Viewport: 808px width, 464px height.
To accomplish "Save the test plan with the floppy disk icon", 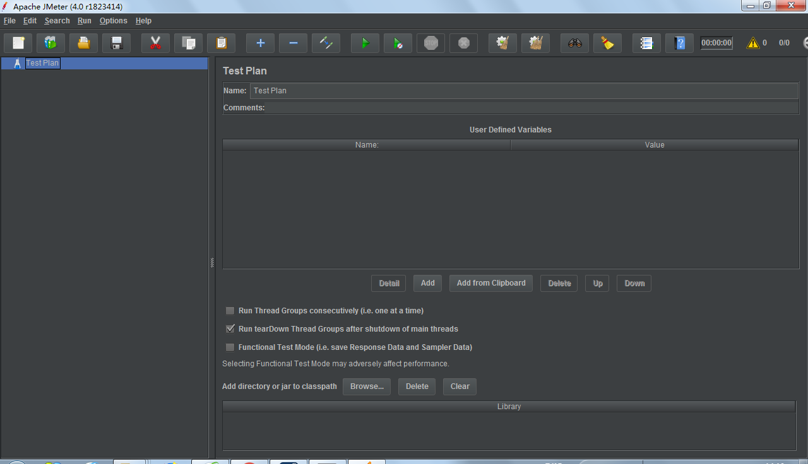I will click(x=117, y=43).
